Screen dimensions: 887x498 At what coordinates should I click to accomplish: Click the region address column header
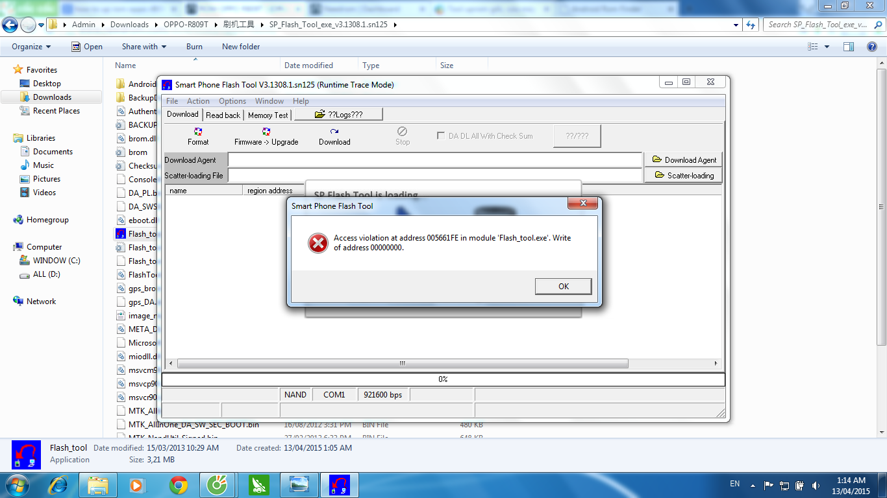274,191
